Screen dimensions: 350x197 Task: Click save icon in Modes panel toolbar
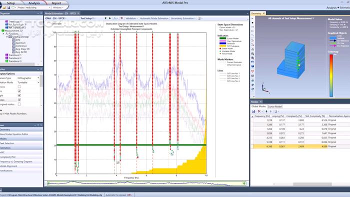coord(253,111)
